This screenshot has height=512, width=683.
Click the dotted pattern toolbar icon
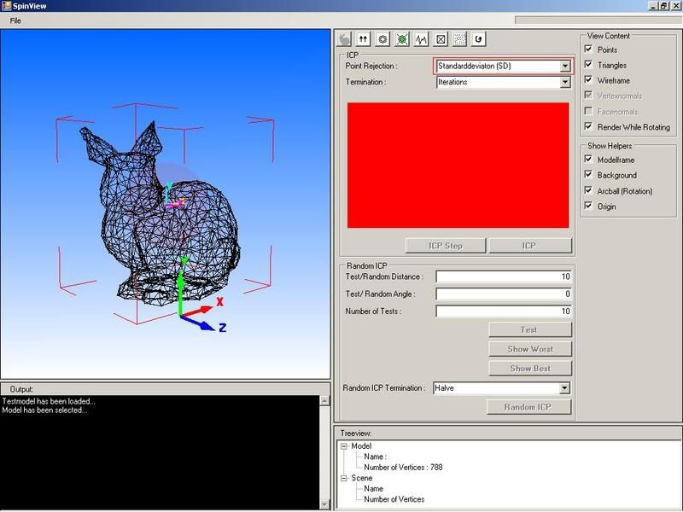[459, 39]
